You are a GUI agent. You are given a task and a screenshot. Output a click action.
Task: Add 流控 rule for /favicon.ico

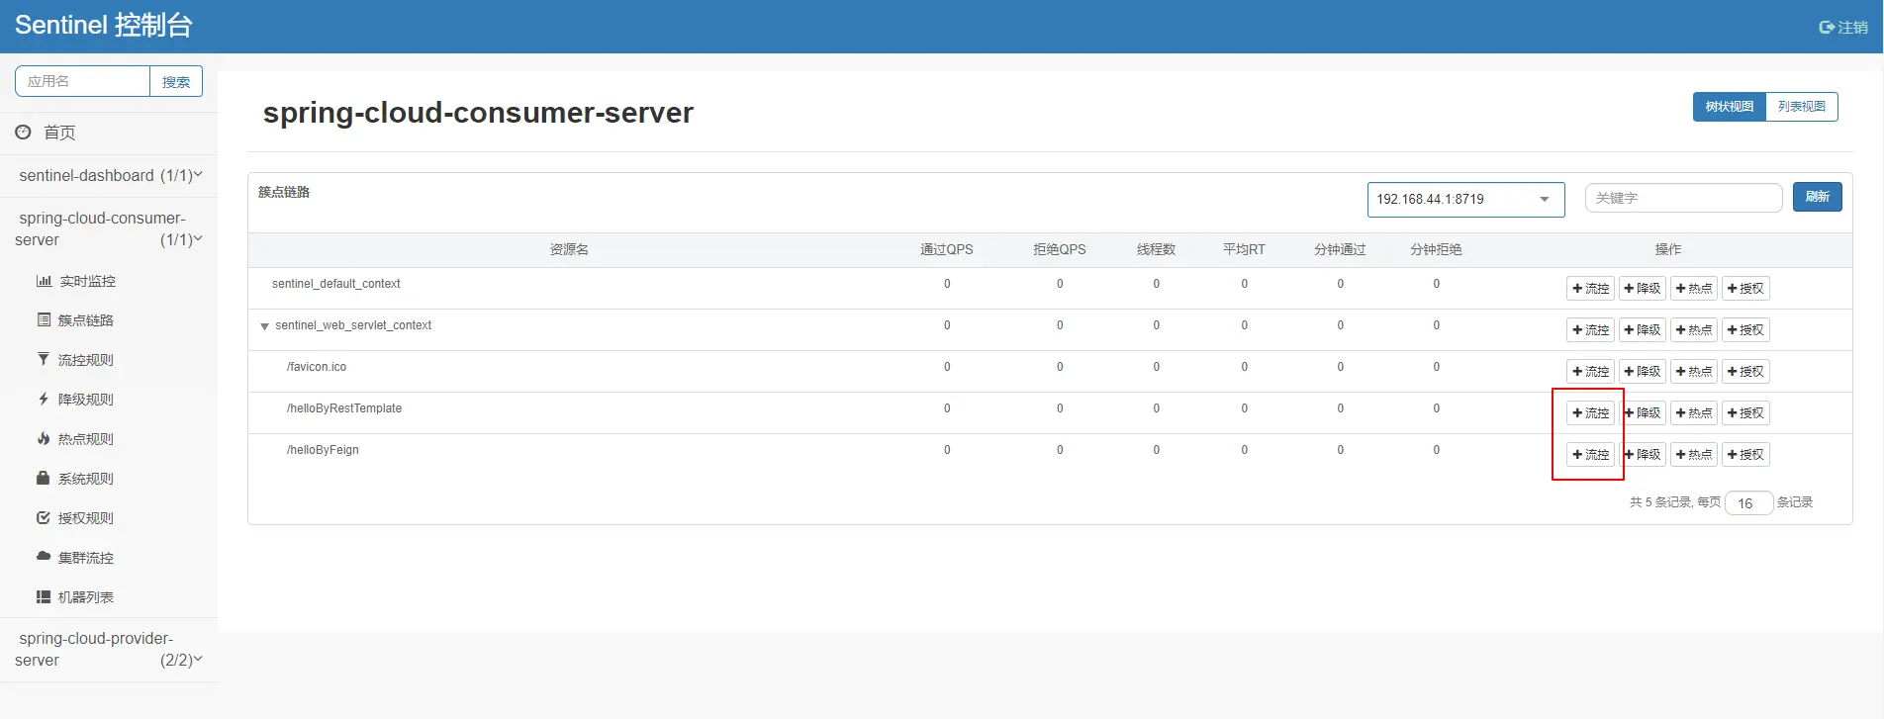[x=1590, y=371]
